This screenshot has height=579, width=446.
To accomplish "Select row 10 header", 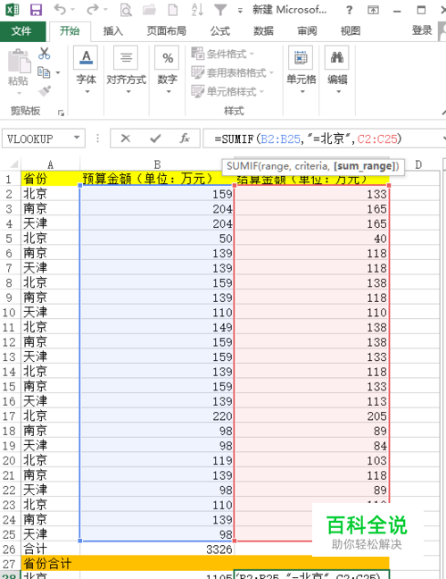I will (10, 313).
